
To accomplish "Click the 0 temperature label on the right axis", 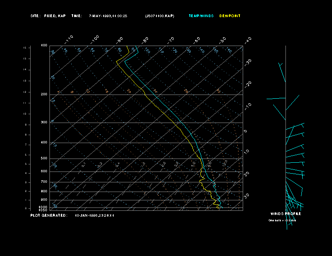I will pyautogui.click(x=246, y=131).
